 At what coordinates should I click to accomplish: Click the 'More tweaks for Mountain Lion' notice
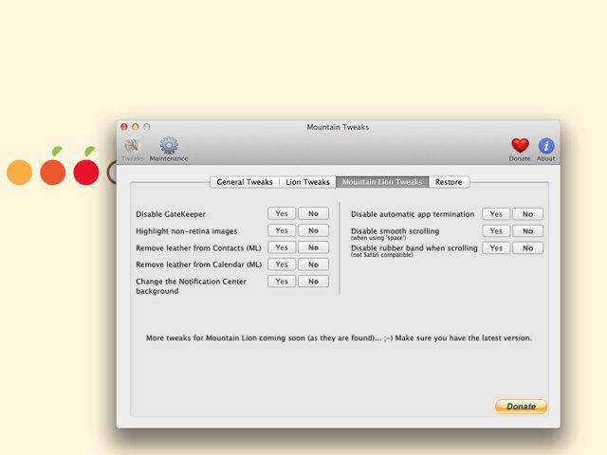coord(339,338)
